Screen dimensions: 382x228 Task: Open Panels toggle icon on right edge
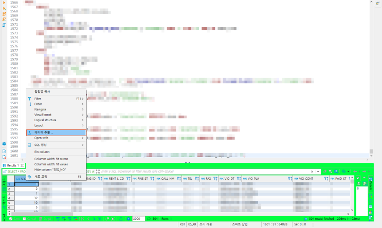pyautogui.click(x=371, y=184)
